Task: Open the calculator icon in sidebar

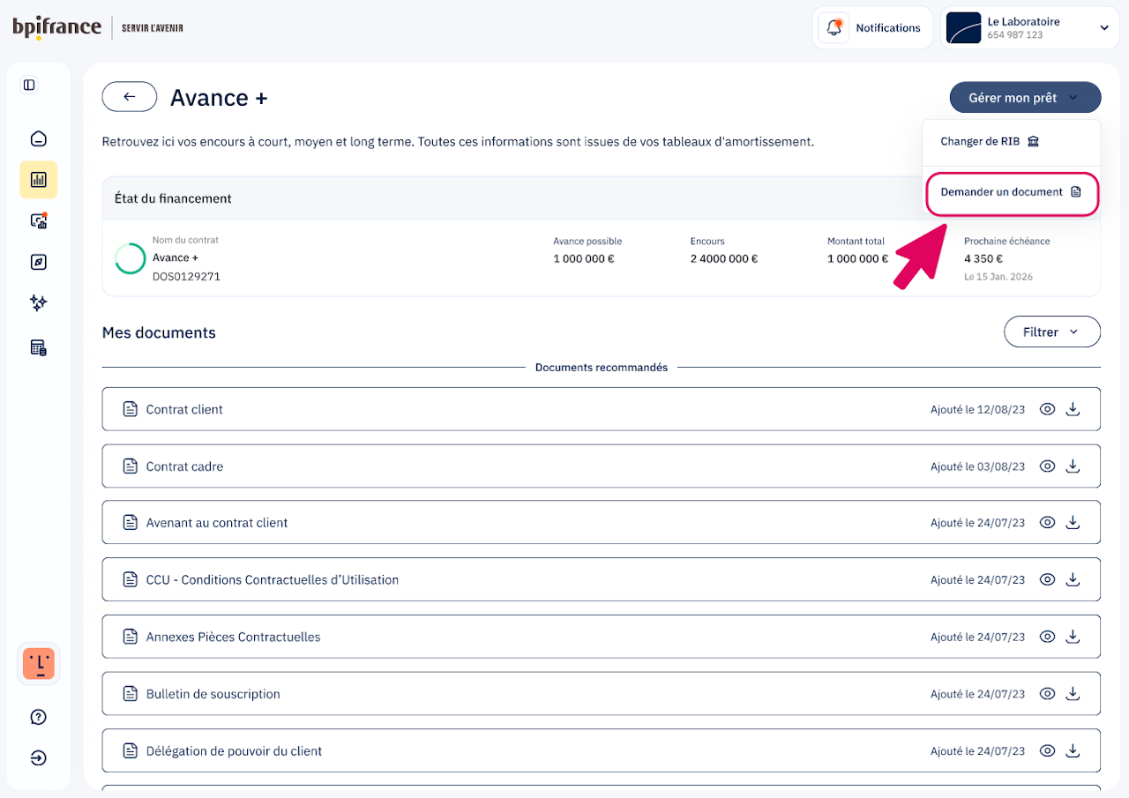Action: click(38, 347)
